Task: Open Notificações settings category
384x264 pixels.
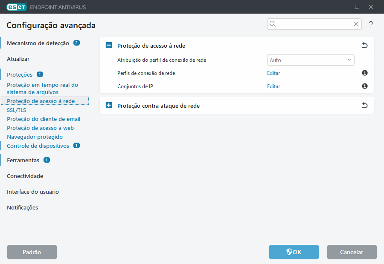Action: pos(22,207)
